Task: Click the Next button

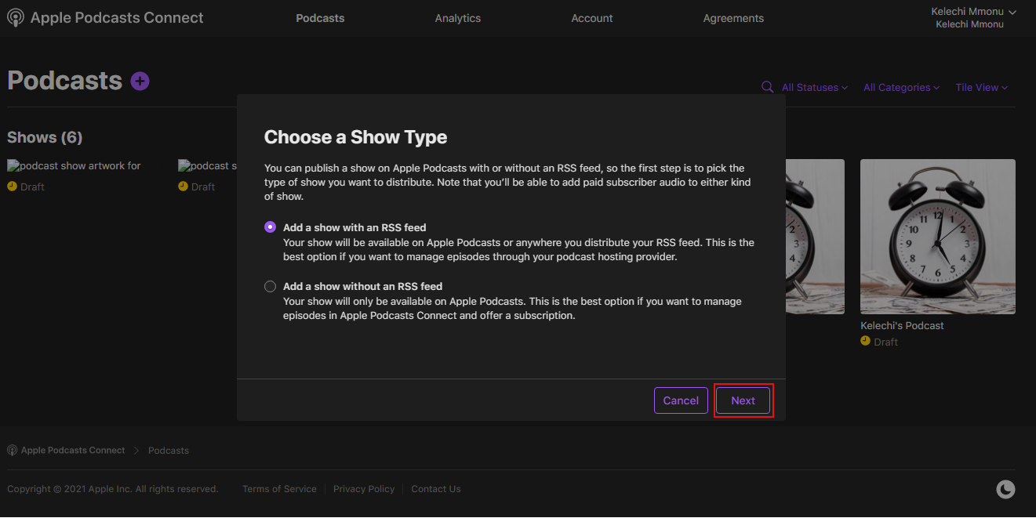Action: point(743,400)
